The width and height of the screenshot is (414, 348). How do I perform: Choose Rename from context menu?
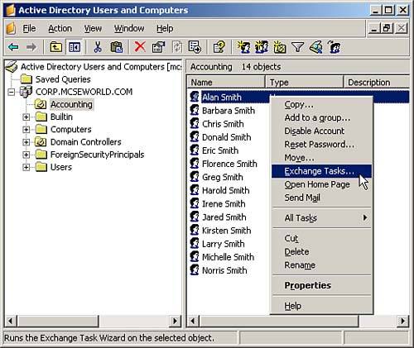[321, 265]
